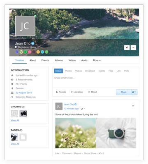Click the blue Share button
Screen dimensions: 148x164
124,92
